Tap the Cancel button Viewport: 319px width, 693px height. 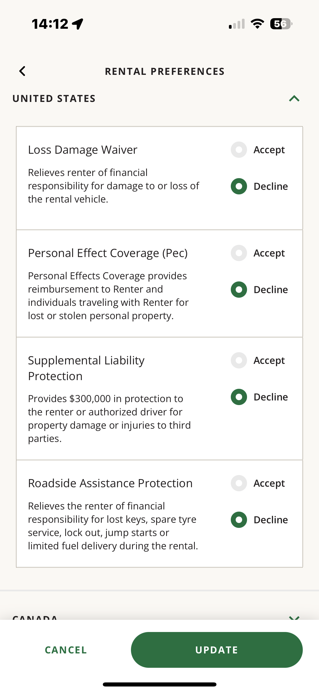tap(66, 650)
